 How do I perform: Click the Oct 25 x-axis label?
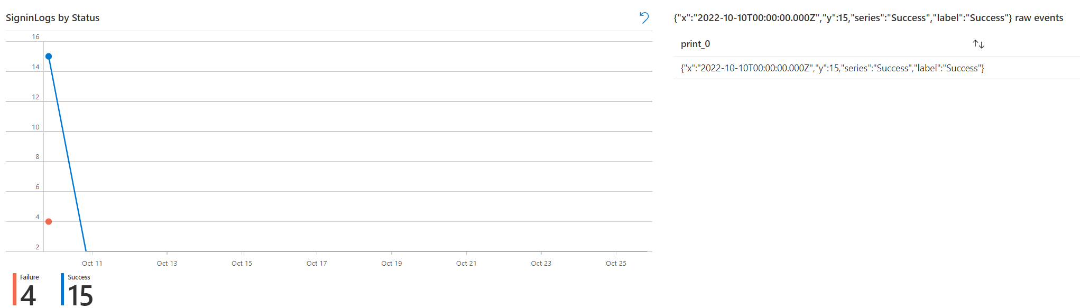616,263
